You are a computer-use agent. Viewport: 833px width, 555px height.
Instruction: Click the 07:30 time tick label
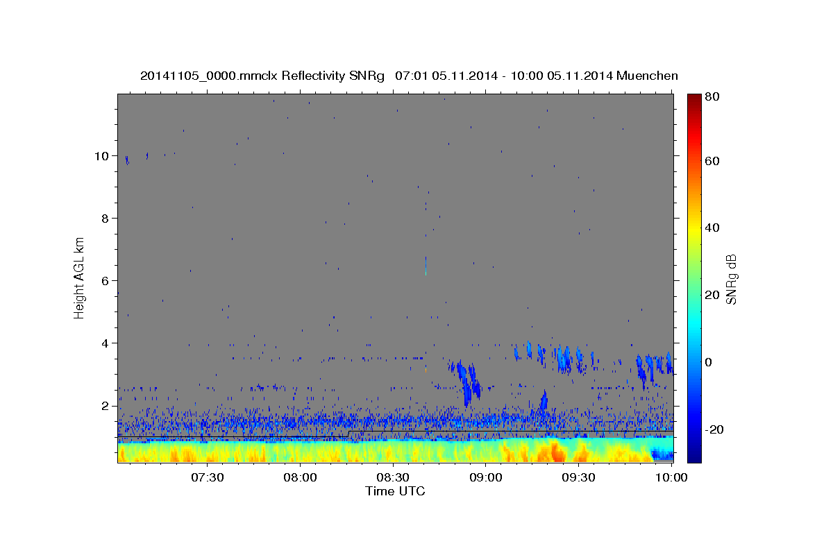pos(208,477)
